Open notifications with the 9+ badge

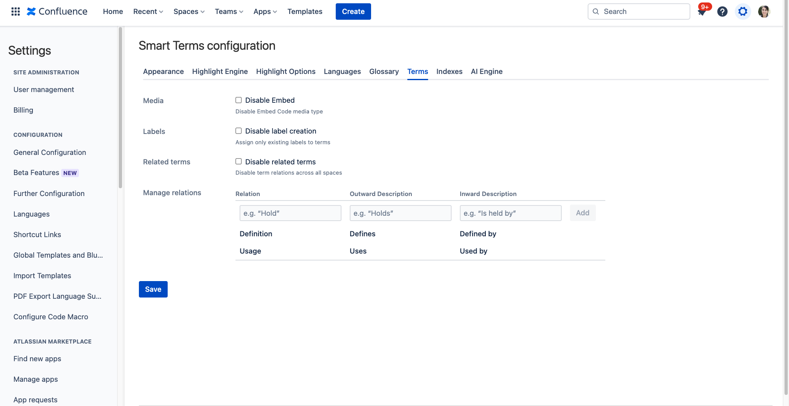(702, 12)
